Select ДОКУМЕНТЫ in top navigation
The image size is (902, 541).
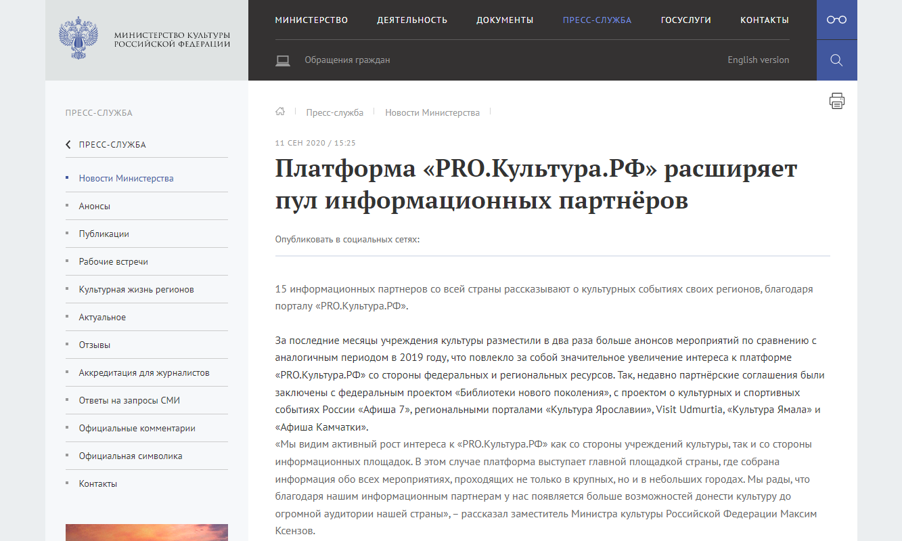coord(505,20)
